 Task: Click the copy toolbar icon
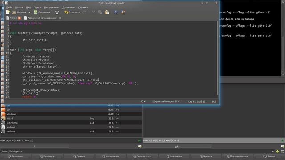(100, 12)
